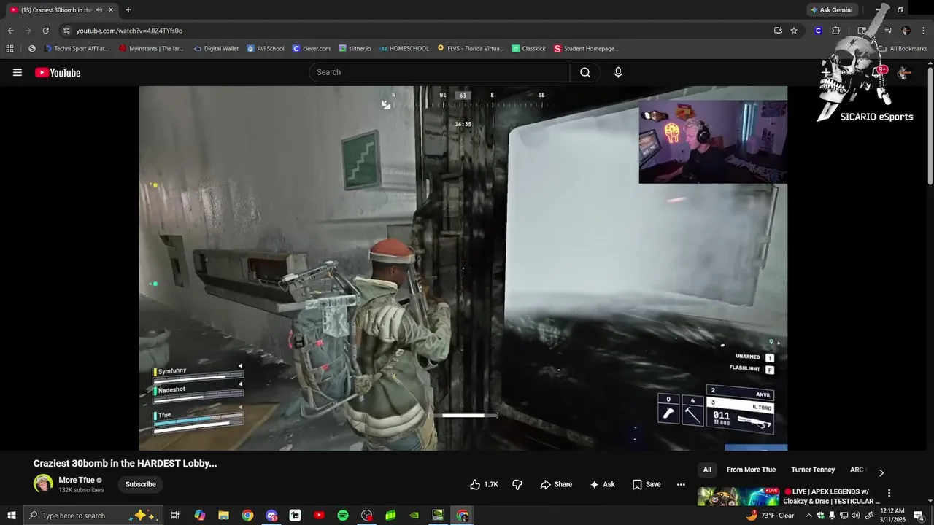Open the Ask AI button

click(603, 484)
